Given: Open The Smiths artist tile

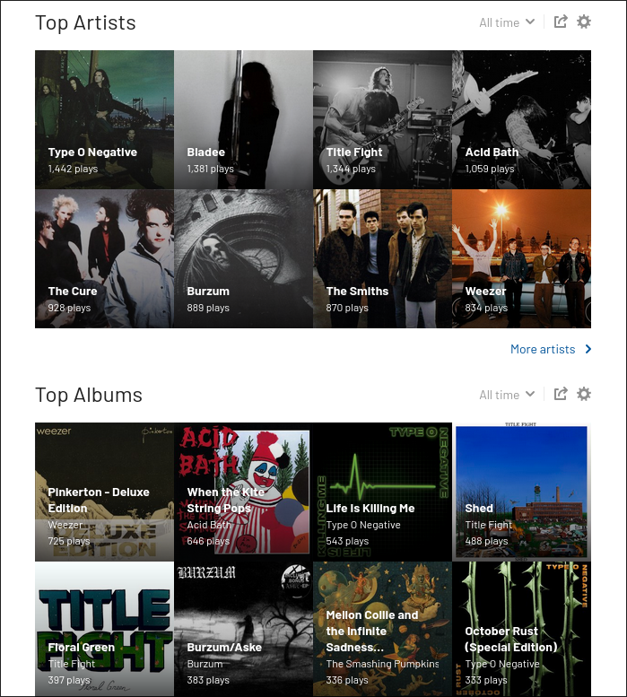Looking at the screenshot, I should (383, 258).
